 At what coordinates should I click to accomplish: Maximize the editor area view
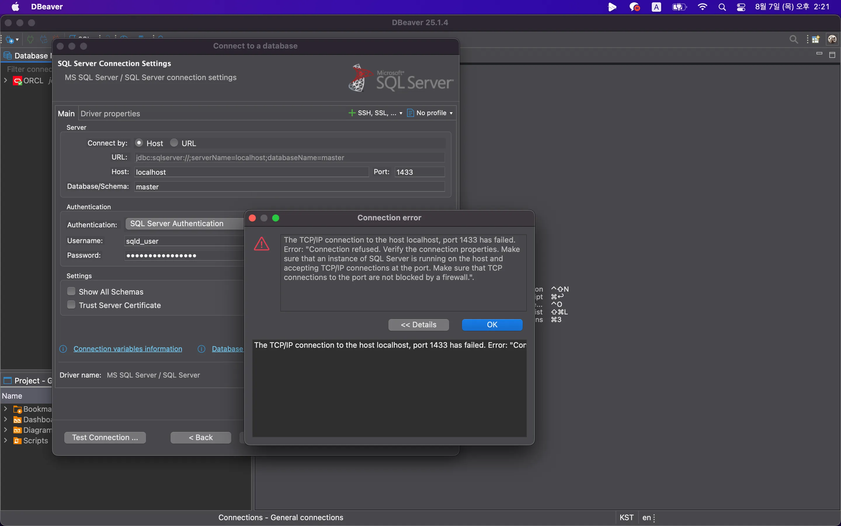click(832, 55)
